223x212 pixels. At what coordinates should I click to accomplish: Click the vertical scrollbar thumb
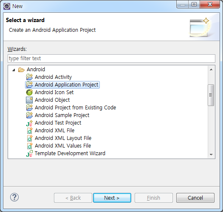[211, 95]
